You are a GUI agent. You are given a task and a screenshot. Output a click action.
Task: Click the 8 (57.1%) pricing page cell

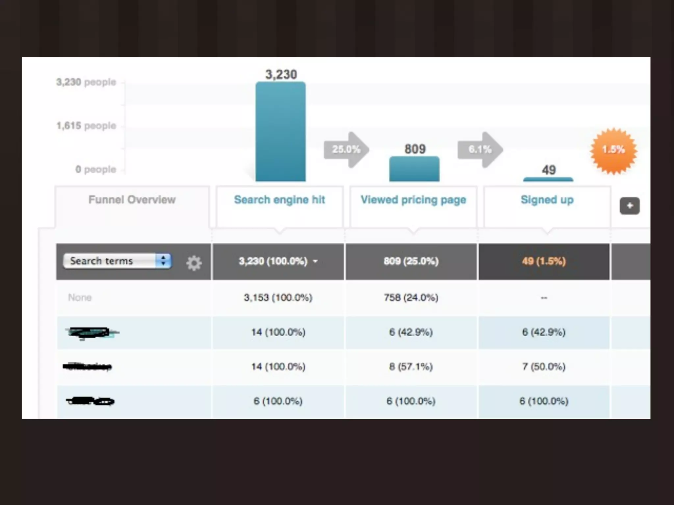coord(411,367)
